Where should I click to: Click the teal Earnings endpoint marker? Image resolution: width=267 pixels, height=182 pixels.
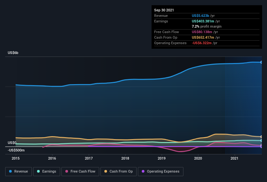coord(261,140)
